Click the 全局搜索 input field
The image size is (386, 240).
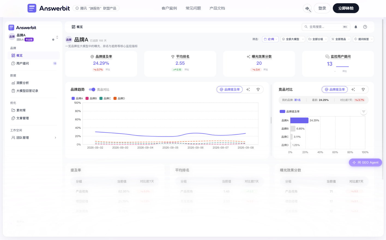pyautogui.click(x=326, y=27)
